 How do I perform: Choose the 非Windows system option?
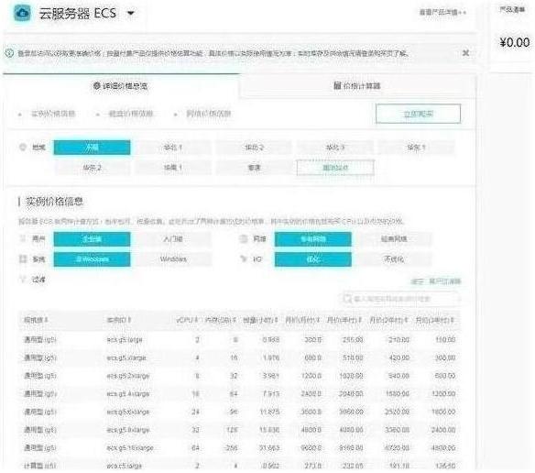click(x=92, y=259)
